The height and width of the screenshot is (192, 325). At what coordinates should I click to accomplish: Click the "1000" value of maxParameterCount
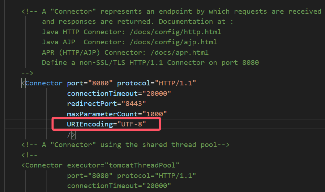click(x=154, y=114)
